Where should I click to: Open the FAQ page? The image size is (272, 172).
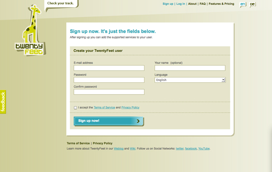pyautogui.click(x=203, y=4)
